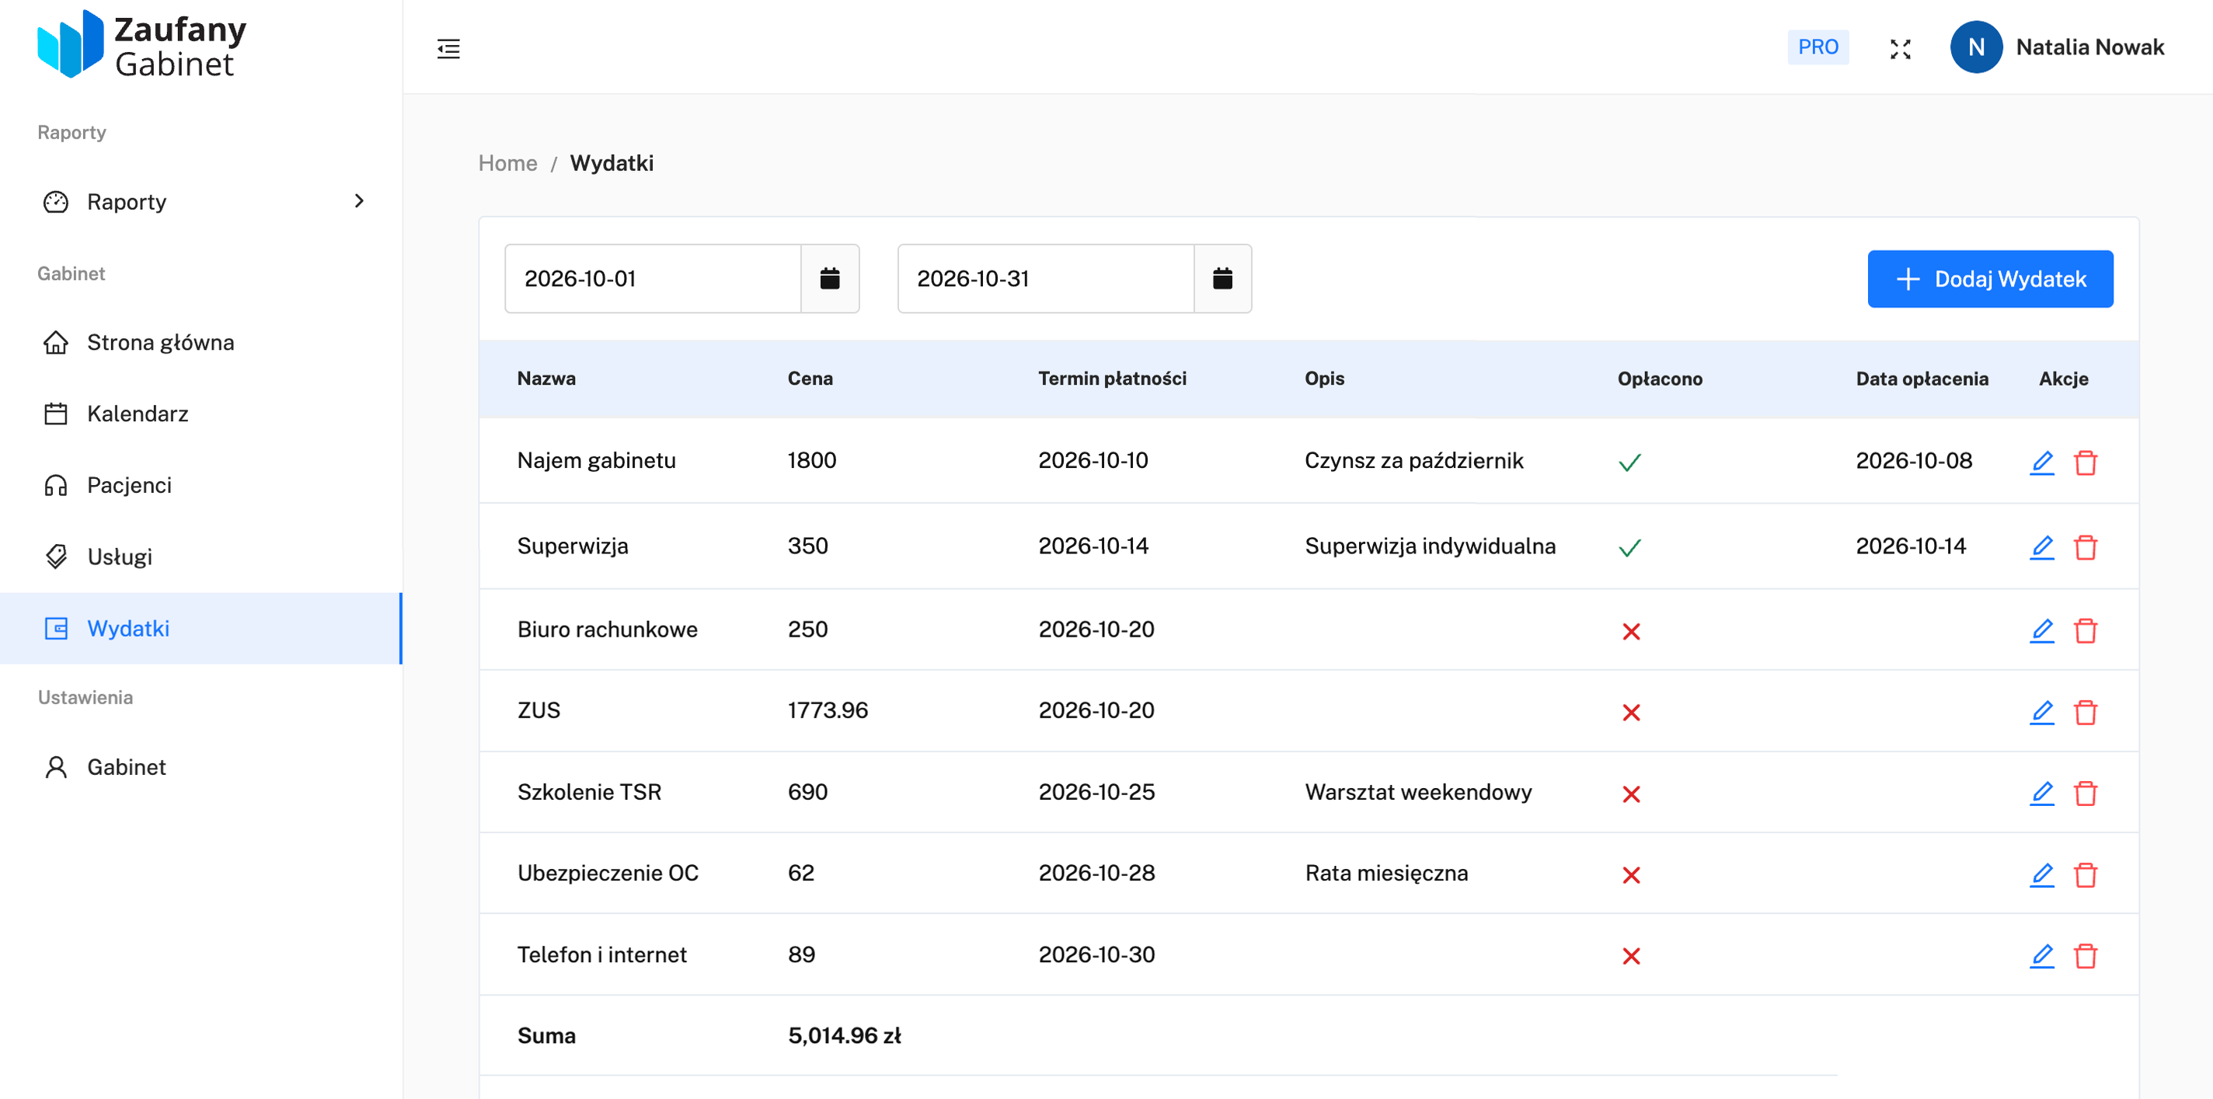Viewport: 2213px width, 1099px height.
Task: Click the paid checkmark for Najem gabinetu
Action: pyautogui.click(x=1629, y=463)
